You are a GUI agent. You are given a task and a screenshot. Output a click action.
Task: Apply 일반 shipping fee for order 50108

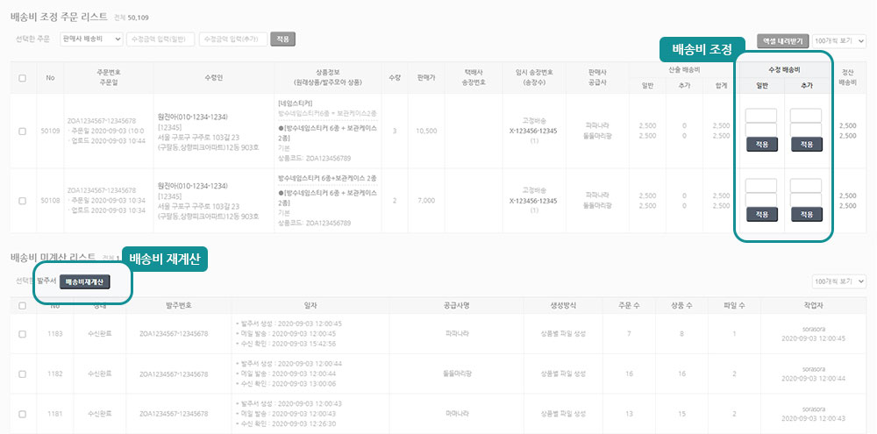[761, 215]
